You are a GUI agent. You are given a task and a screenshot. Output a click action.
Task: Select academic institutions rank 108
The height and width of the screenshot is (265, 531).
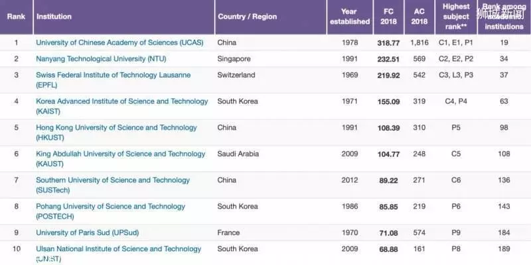coord(504,154)
